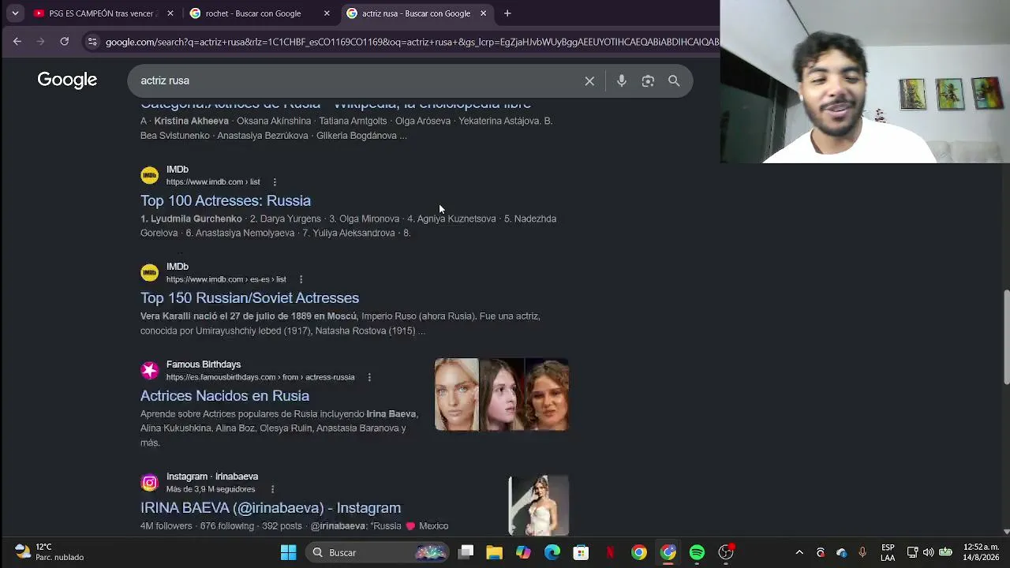Click the microphone tray icon

[862, 552]
